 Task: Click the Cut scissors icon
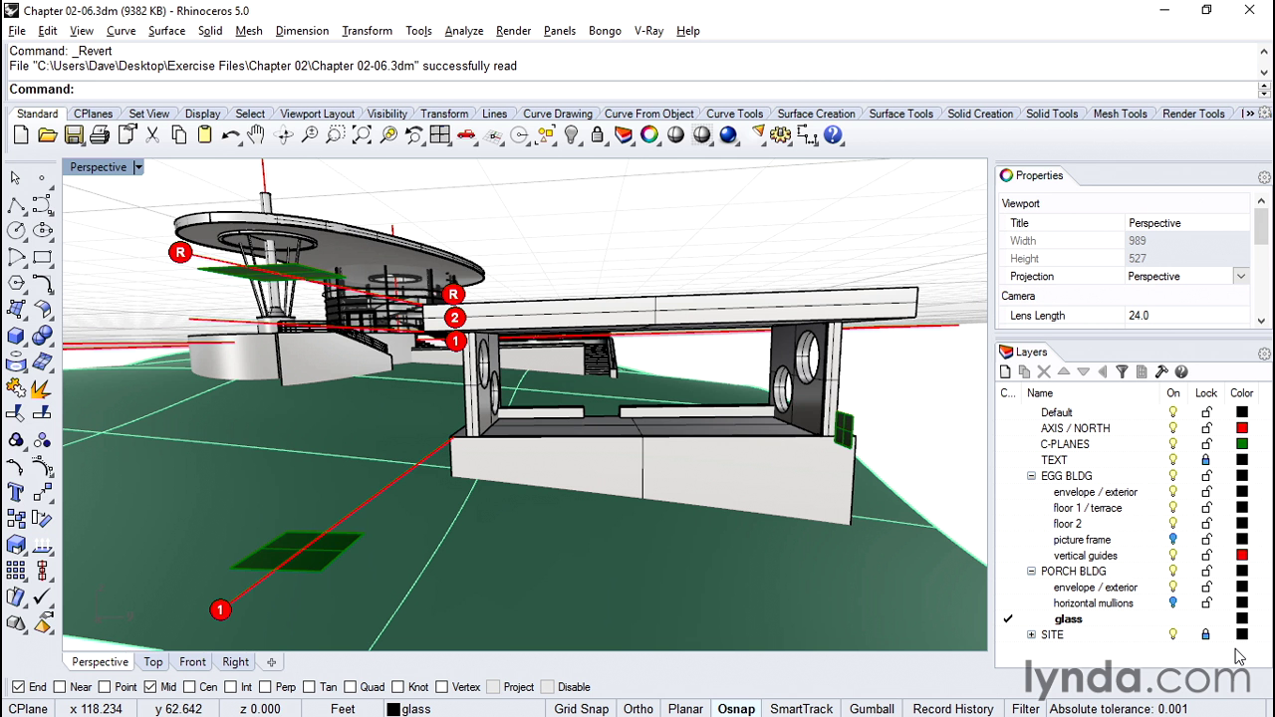click(152, 135)
